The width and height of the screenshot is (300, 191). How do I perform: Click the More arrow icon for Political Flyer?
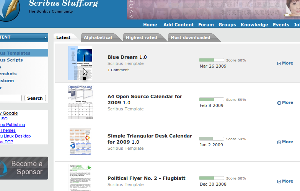(x=279, y=181)
